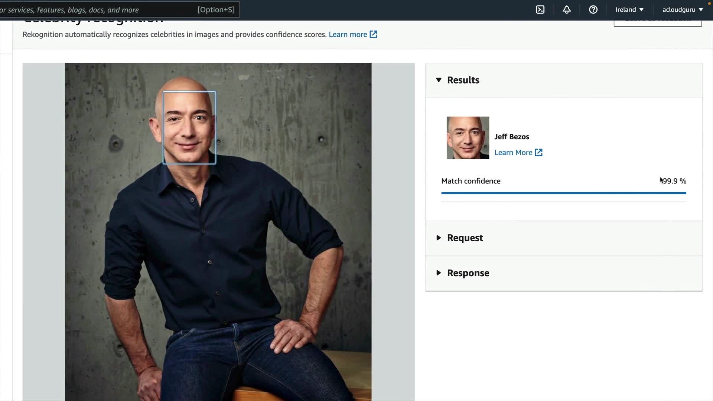
Task: Open the CloudShell terminal icon
Action: coord(540,10)
